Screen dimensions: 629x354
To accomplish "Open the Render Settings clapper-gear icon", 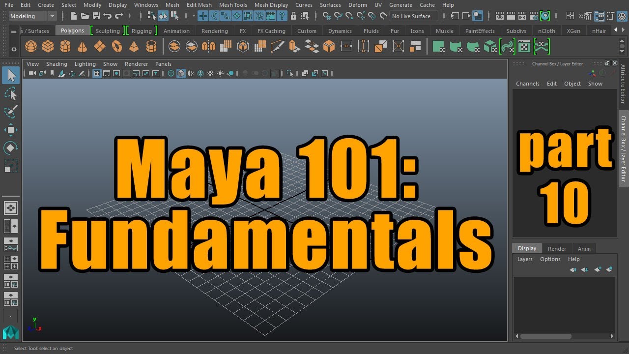I will click(534, 16).
